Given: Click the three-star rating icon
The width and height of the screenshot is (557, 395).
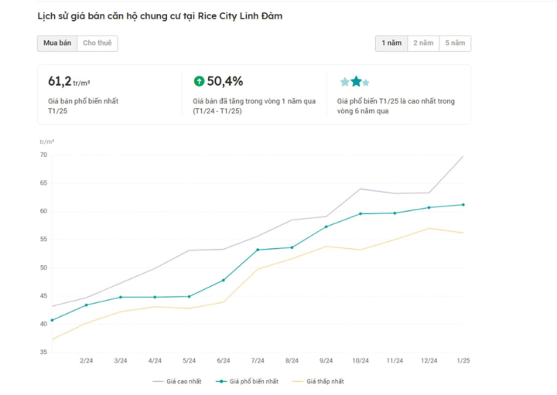Looking at the screenshot, I should pyautogui.click(x=354, y=81).
